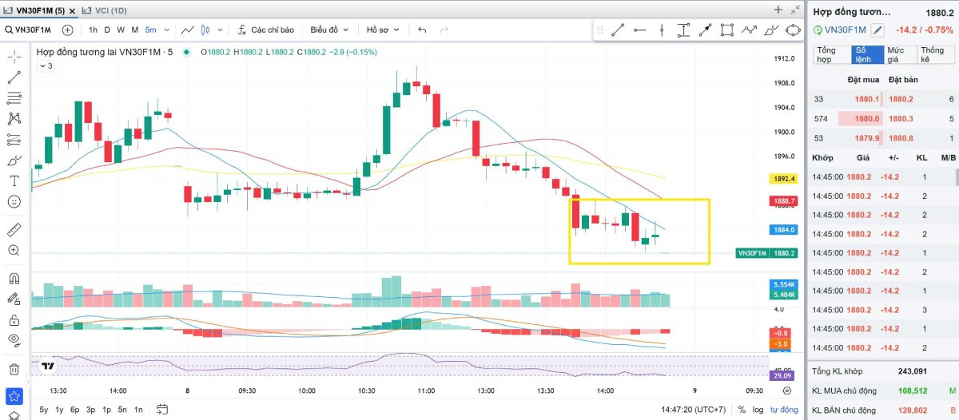This screenshot has width=959, height=420.
Task: Undo the last chart action
Action: [422, 30]
